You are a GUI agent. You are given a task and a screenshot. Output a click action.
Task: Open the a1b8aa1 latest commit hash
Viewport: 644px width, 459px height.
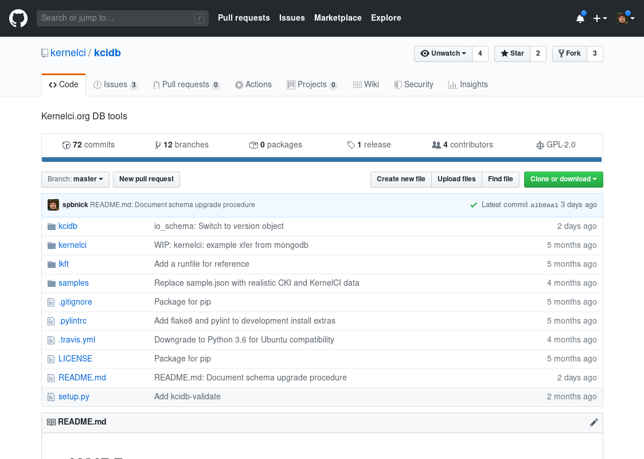pos(544,205)
